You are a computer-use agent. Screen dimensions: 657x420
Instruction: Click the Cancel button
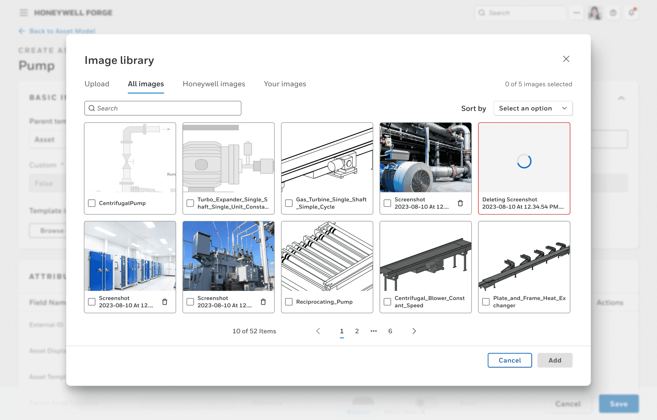click(x=509, y=361)
